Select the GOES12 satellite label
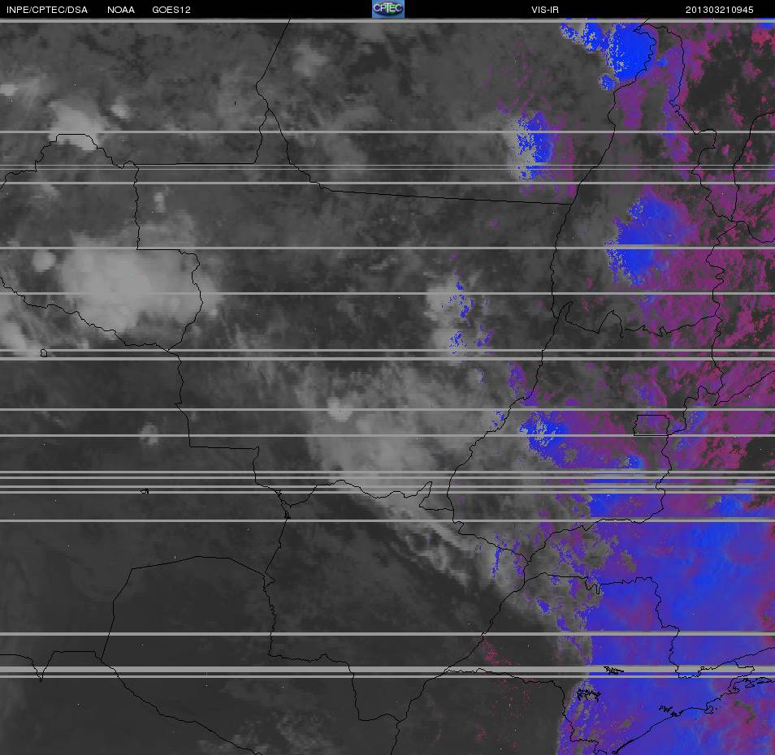775x755 pixels. point(171,10)
